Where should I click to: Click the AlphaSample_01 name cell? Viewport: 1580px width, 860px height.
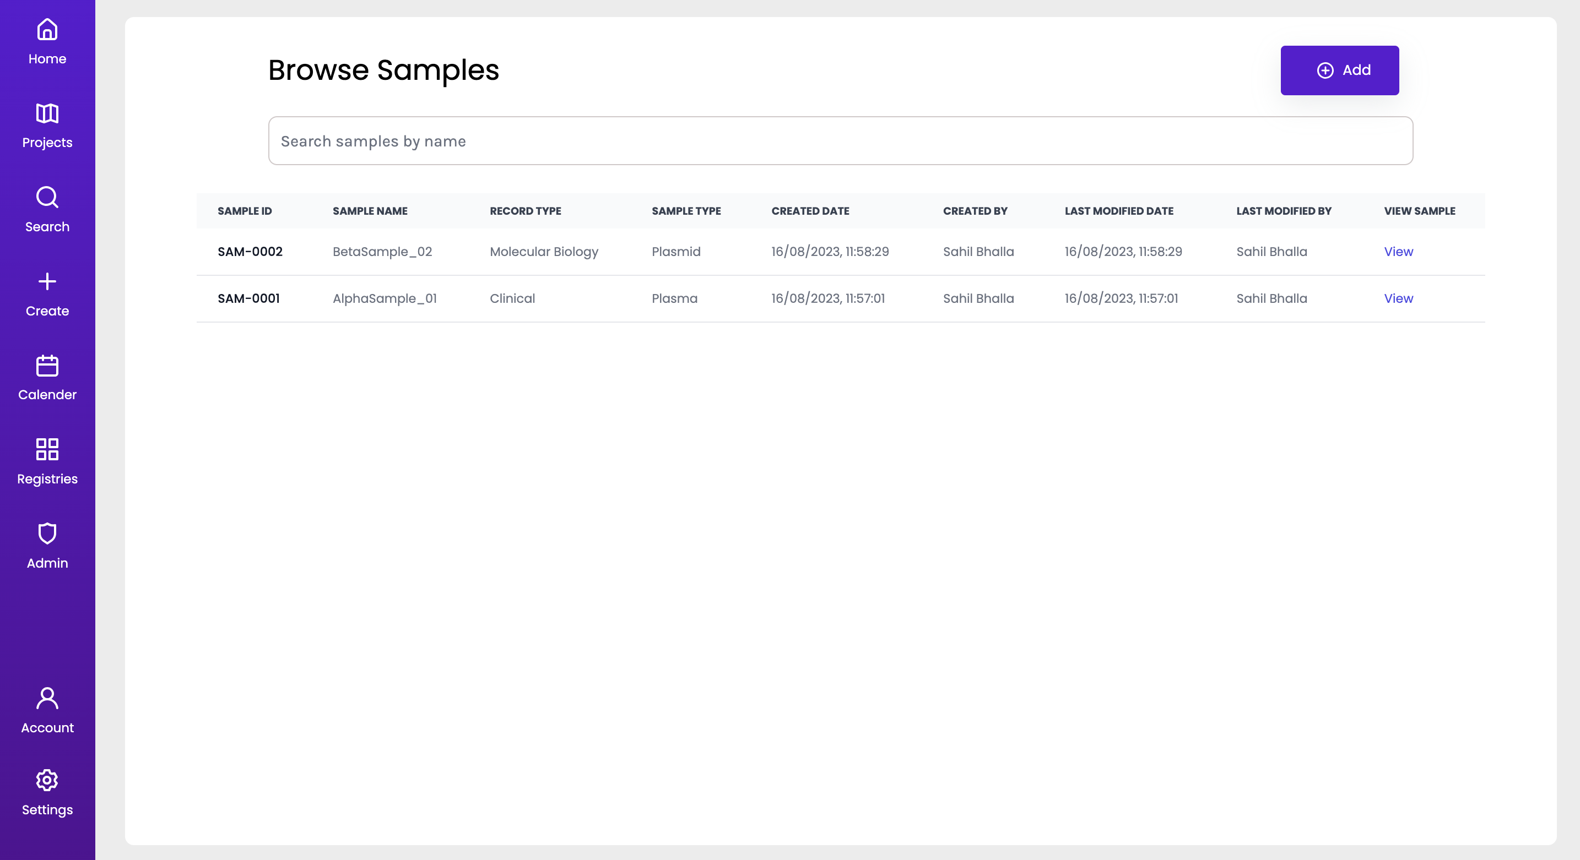[x=385, y=298]
